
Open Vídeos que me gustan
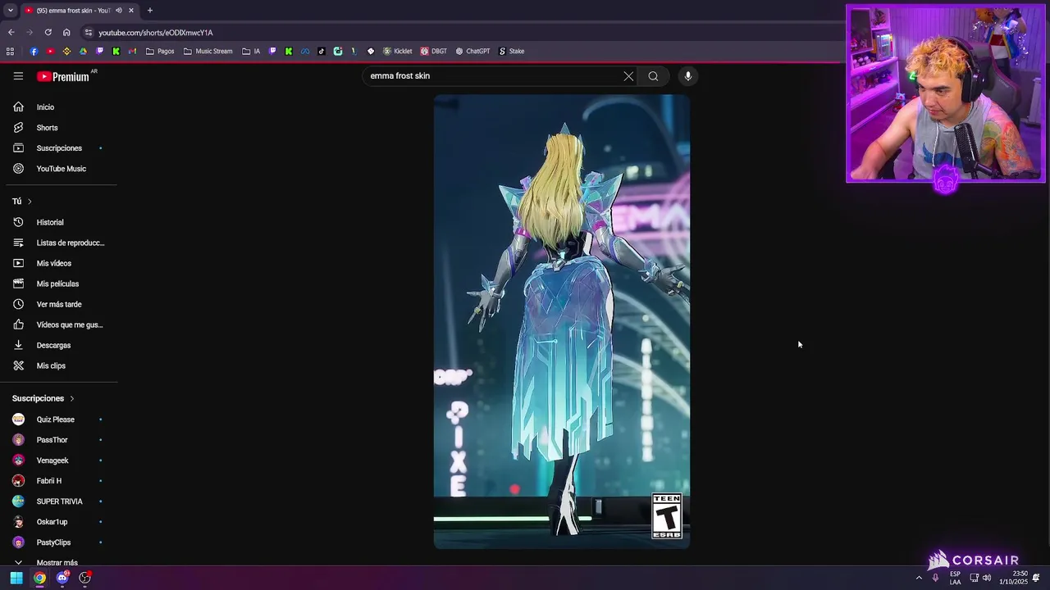(x=57, y=324)
